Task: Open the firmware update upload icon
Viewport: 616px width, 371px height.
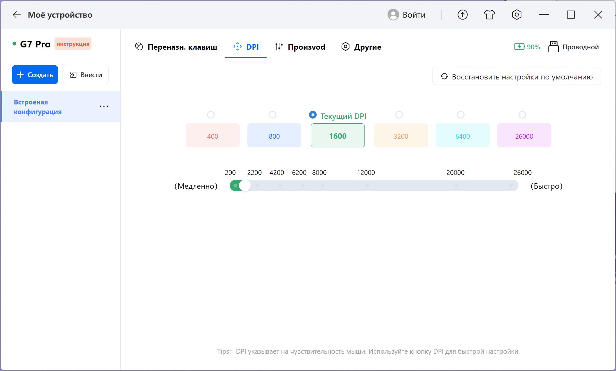Action: [x=462, y=15]
